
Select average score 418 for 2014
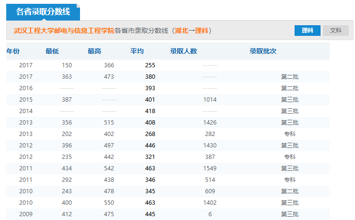[150, 111]
